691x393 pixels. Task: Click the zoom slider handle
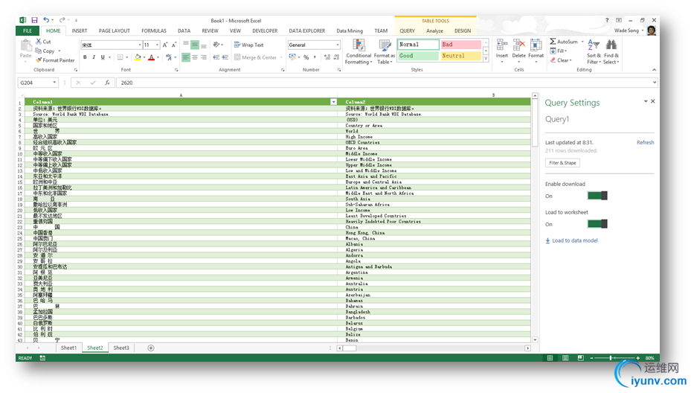(x=611, y=358)
